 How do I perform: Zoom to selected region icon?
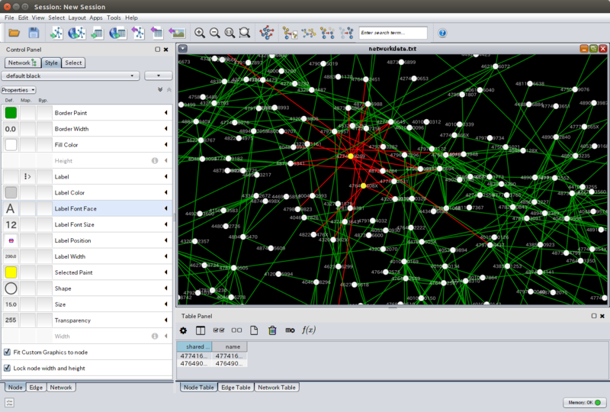[245, 33]
